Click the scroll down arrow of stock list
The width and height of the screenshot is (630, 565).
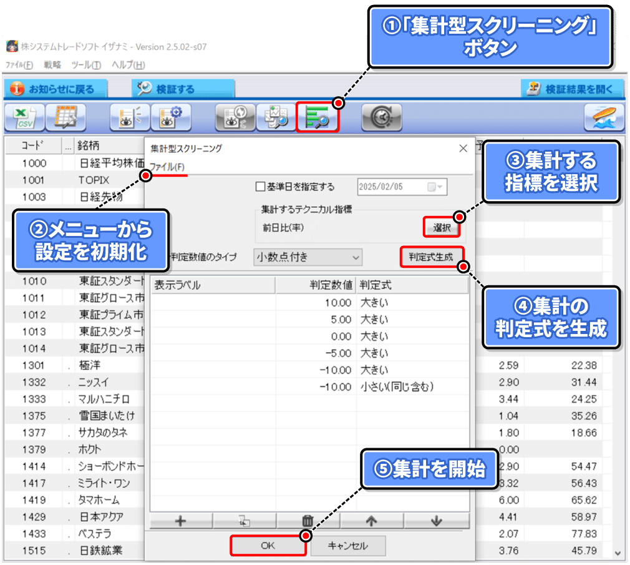coord(618,553)
